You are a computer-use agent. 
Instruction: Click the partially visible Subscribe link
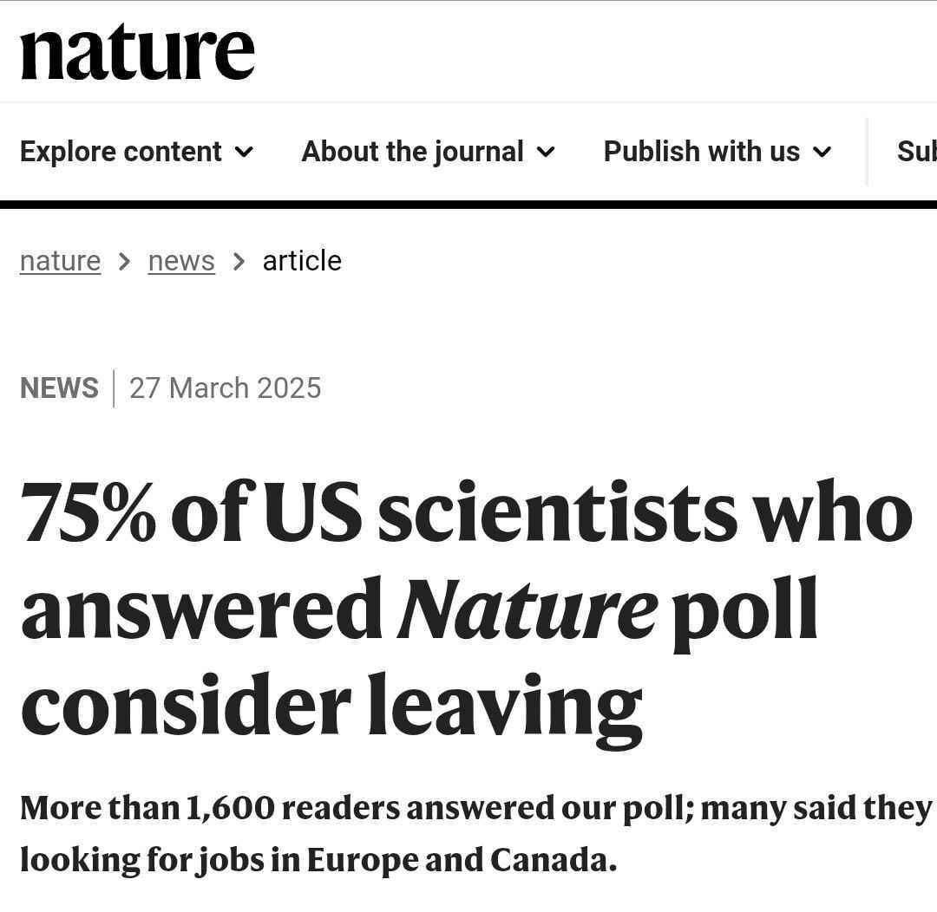[x=916, y=152]
